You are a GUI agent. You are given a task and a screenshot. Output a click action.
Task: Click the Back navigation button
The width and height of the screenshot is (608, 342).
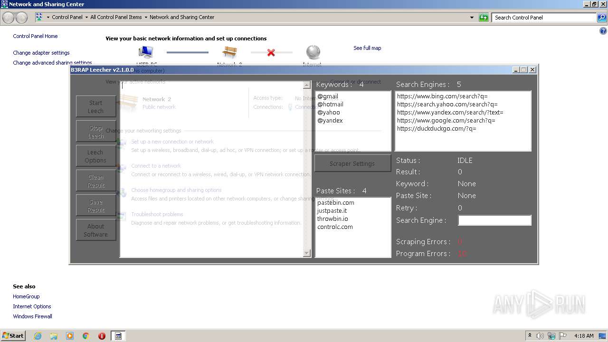coord(9,18)
